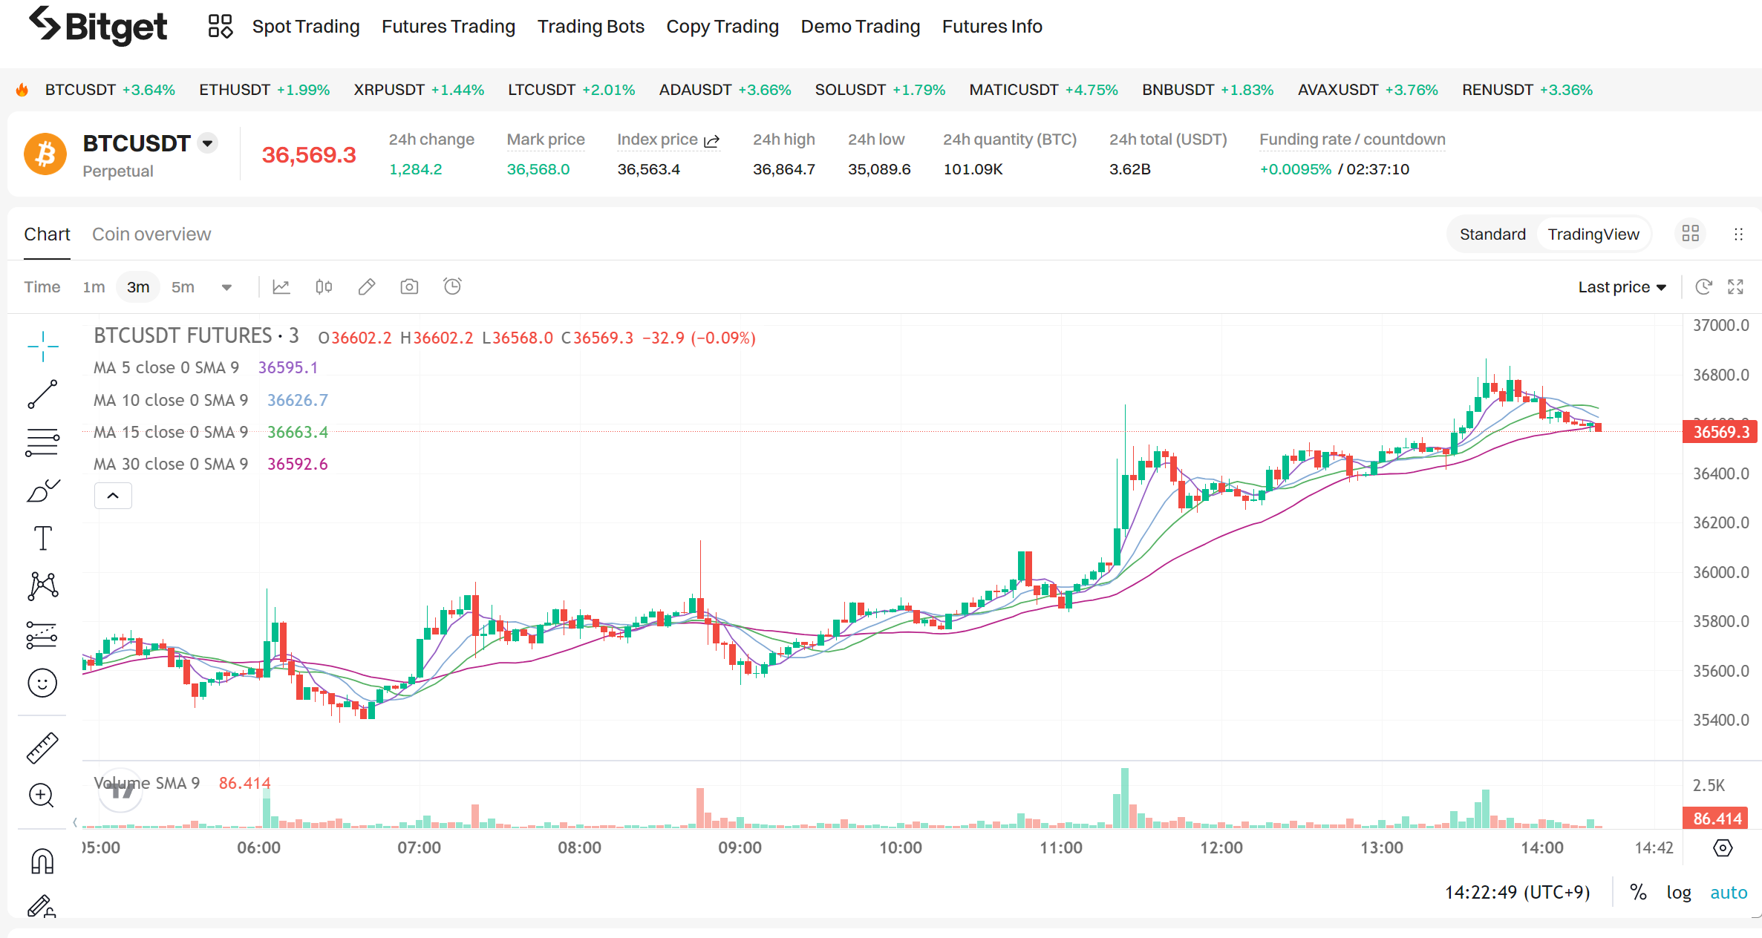Open the Copy Trading menu
The height and width of the screenshot is (938, 1762).
[722, 27]
